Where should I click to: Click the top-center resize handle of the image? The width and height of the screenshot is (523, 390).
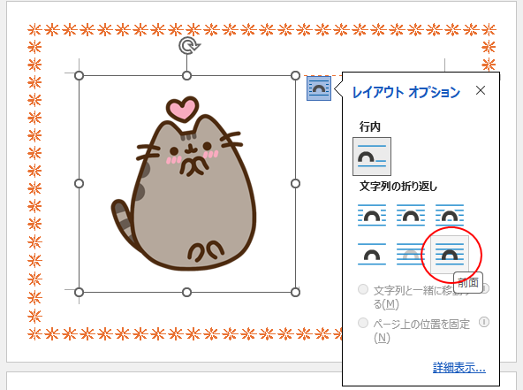click(x=186, y=76)
